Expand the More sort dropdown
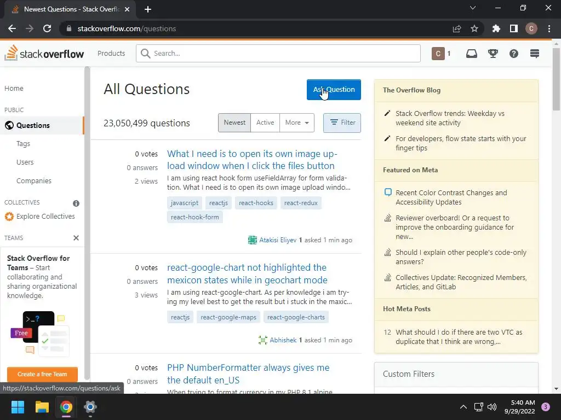561x420 pixels. click(296, 122)
